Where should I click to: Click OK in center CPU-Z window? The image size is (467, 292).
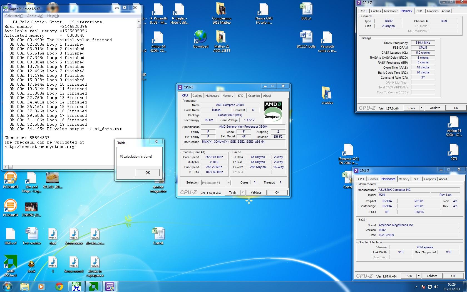click(277, 192)
